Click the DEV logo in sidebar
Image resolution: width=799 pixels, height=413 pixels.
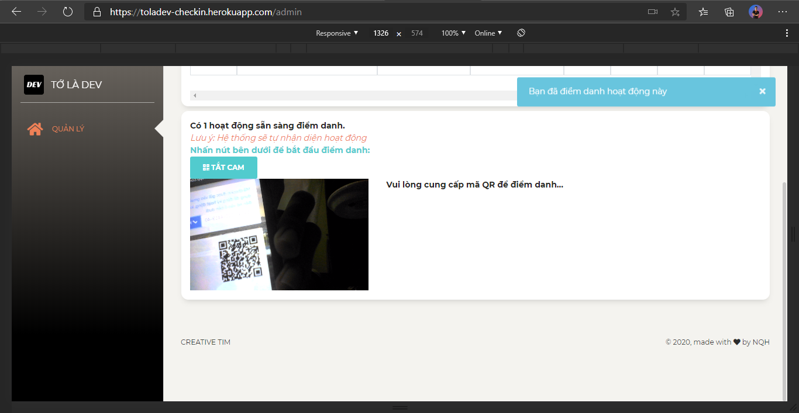(x=34, y=85)
